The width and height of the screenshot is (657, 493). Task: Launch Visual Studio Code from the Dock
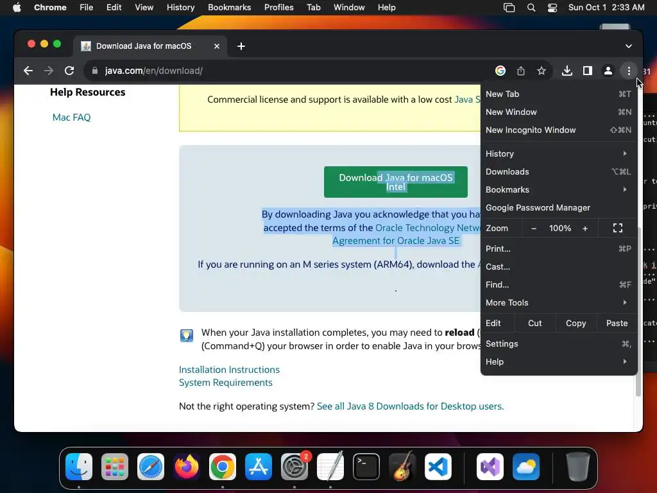[x=438, y=467]
